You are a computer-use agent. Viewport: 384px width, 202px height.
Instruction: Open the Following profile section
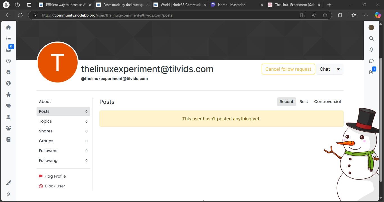coord(63,160)
